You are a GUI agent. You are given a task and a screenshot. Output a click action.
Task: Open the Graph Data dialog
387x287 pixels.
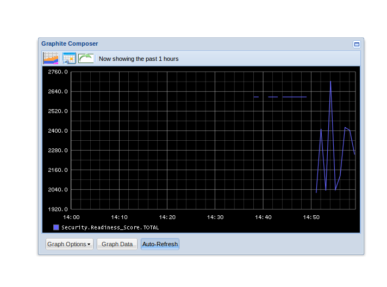pyautogui.click(x=117, y=244)
